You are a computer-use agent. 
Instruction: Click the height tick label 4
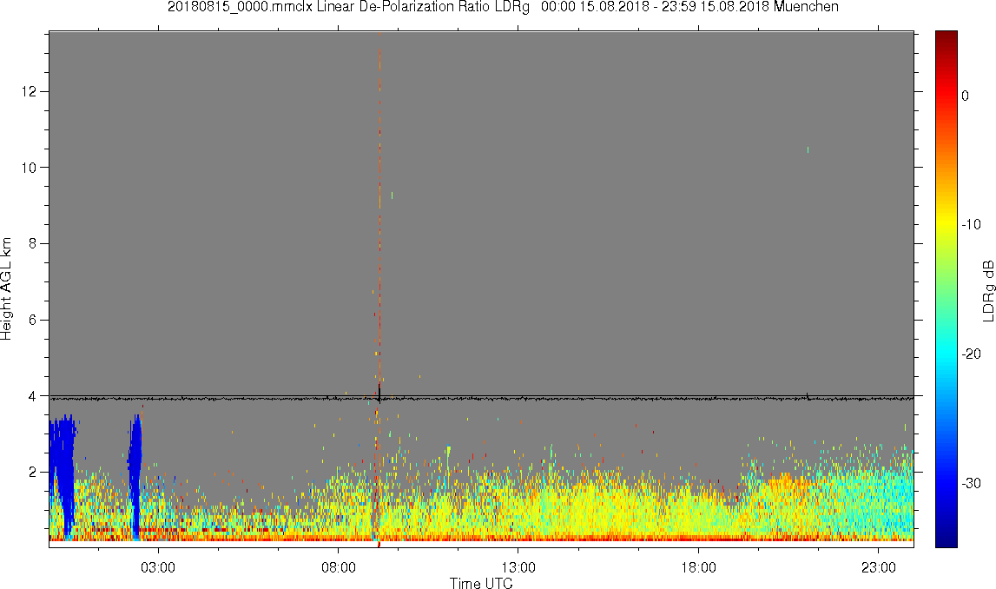coord(33,396)
